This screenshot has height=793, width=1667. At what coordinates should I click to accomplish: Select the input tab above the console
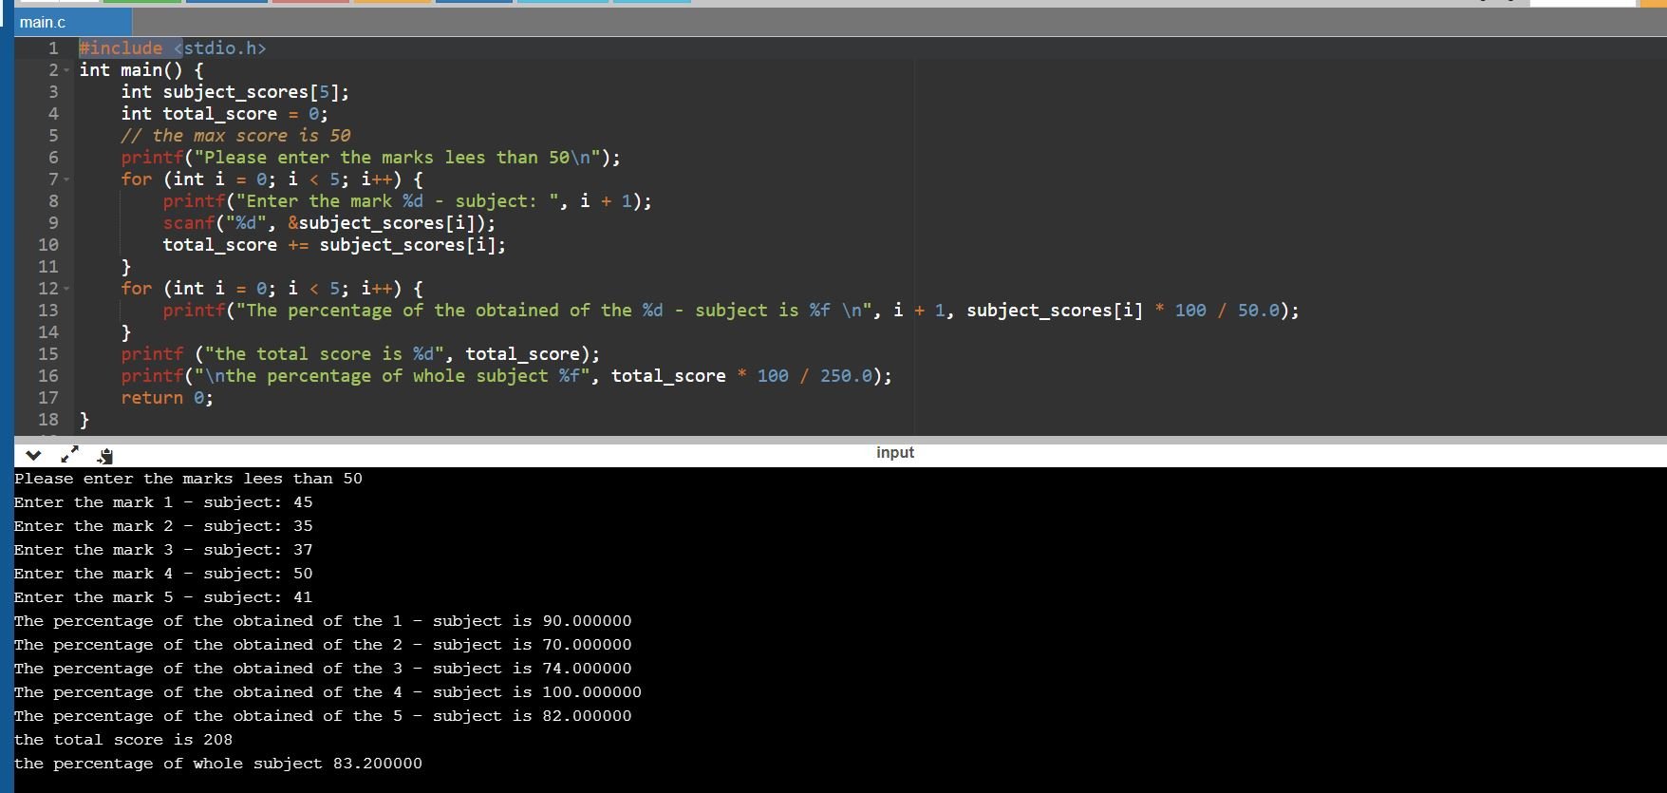(894, 453)
